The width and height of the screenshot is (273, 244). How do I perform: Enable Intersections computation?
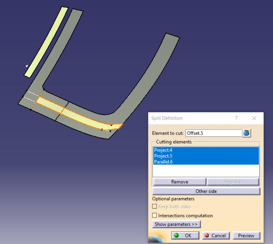pos(155,216)
